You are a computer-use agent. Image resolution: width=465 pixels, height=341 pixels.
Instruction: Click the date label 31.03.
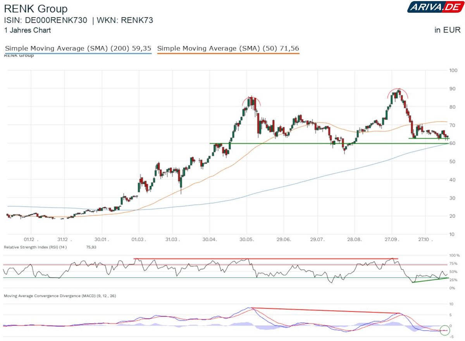click(x=172, y=240)
